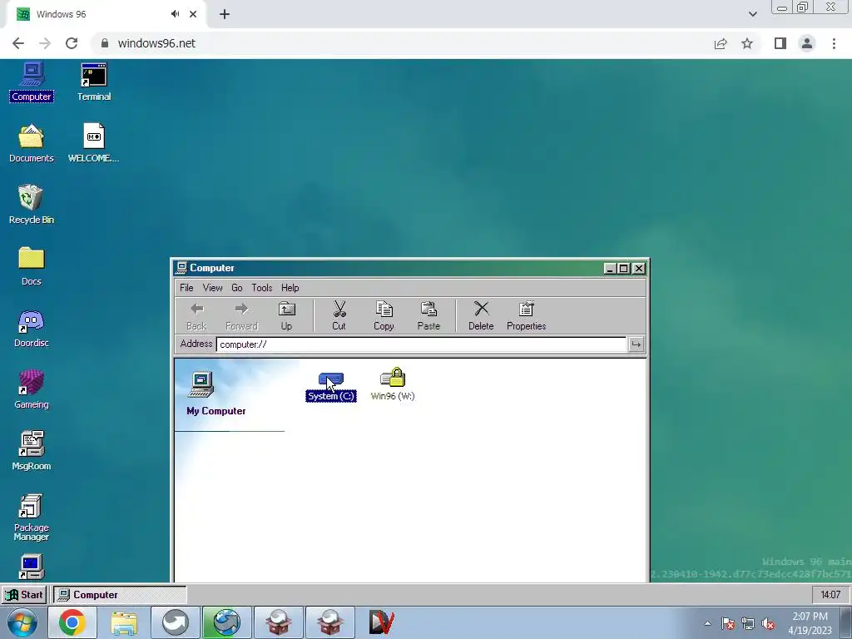Open the Recycle Bin icon
852x639 pixels.
point(32,205)
